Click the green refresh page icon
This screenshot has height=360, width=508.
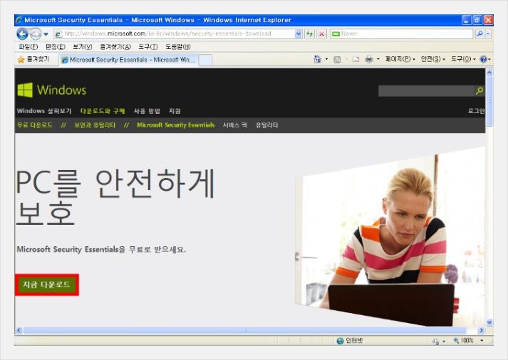[309, 33]
